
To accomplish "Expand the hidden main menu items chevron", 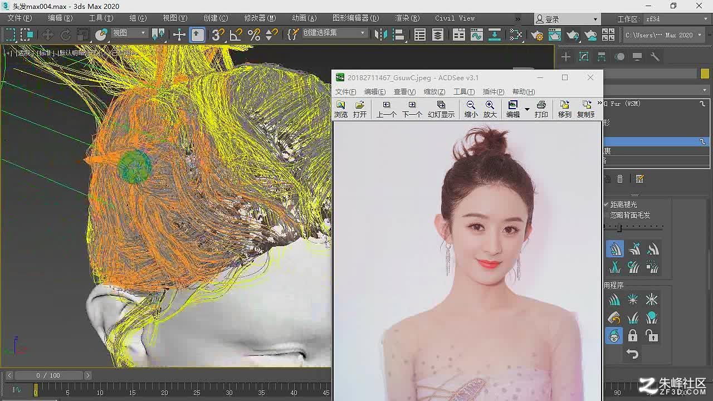I will click(517, 19).
